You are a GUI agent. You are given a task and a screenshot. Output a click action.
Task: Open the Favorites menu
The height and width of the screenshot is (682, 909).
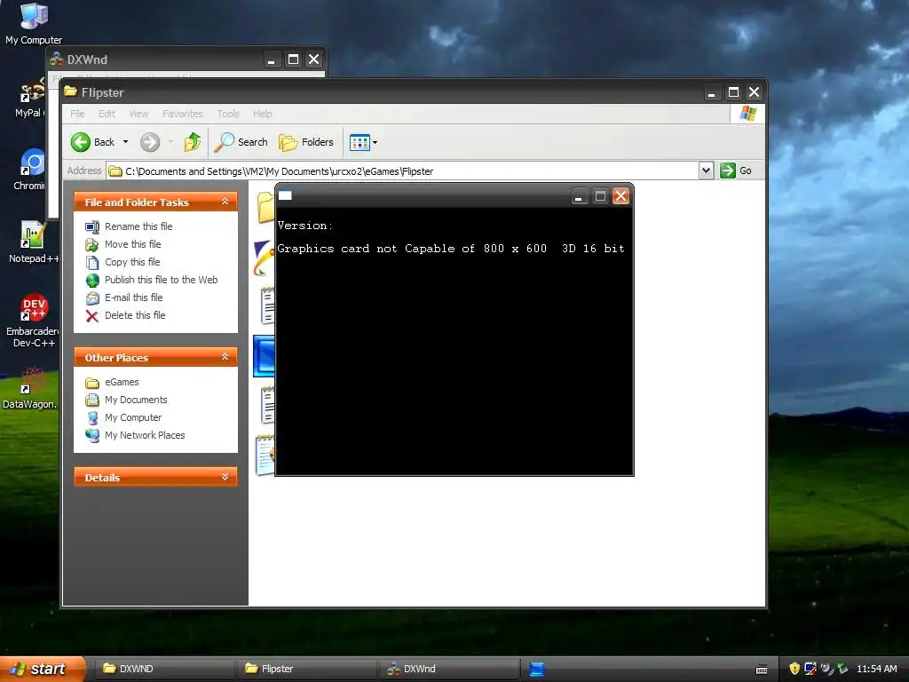tap(183, 114)
